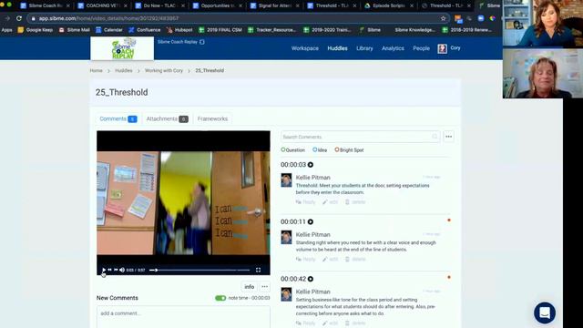Enter fullscreen mode on the video player
583x328 pixels.
(258, 270)
